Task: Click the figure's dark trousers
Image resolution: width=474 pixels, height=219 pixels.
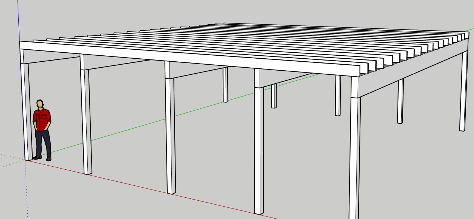Action: tap(43, 144)
